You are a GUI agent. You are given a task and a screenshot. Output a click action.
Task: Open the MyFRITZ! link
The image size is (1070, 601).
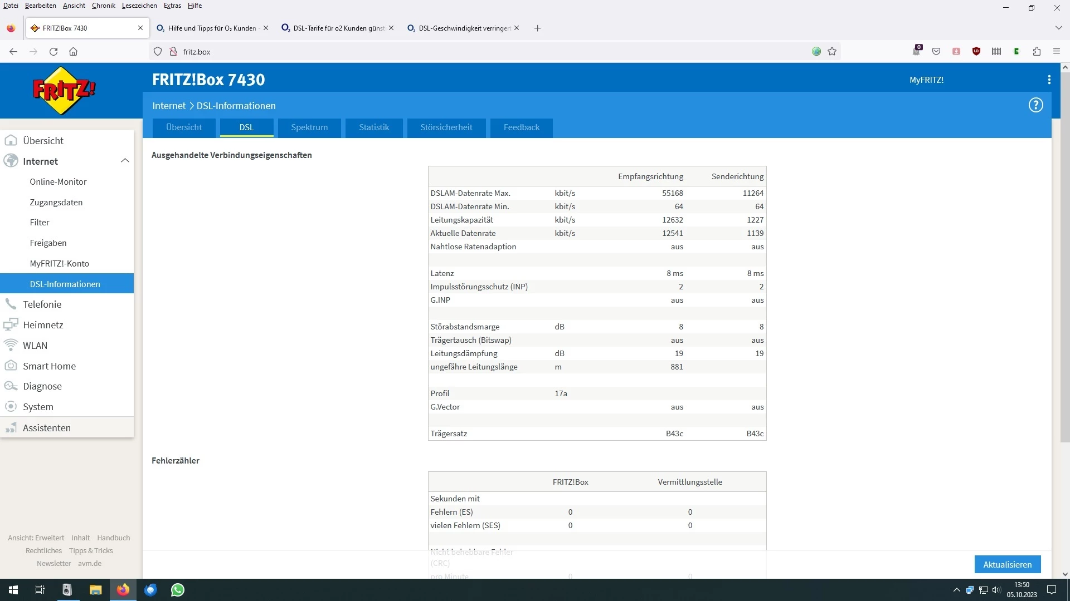tap(926, 80)
